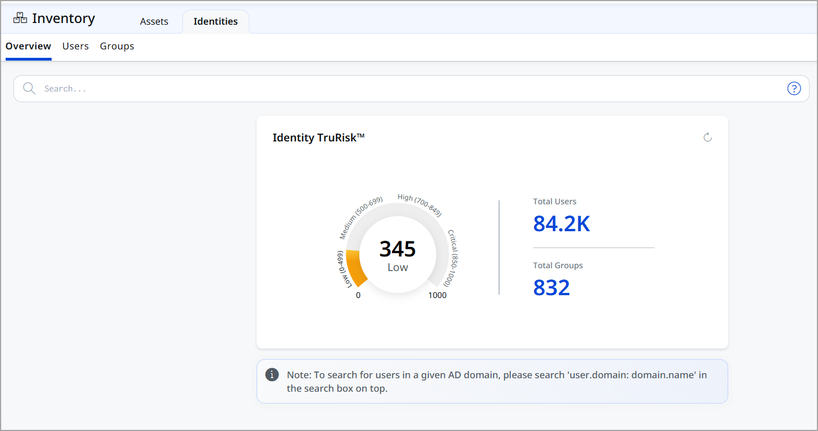Click the Identity TruRisk card title
The width and height of the screenshot is (818, 431).
[x=318, y=137]
